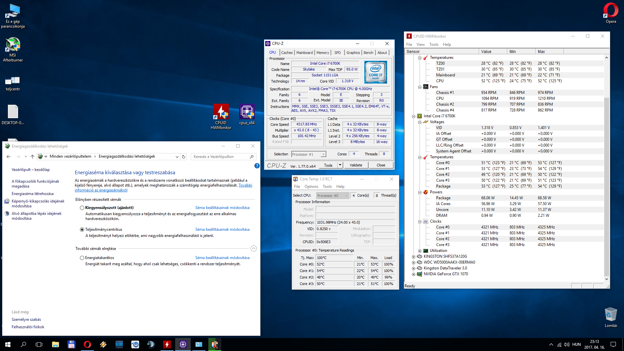Switch to CPU-Z chip taskbar icon

(183, 344)
